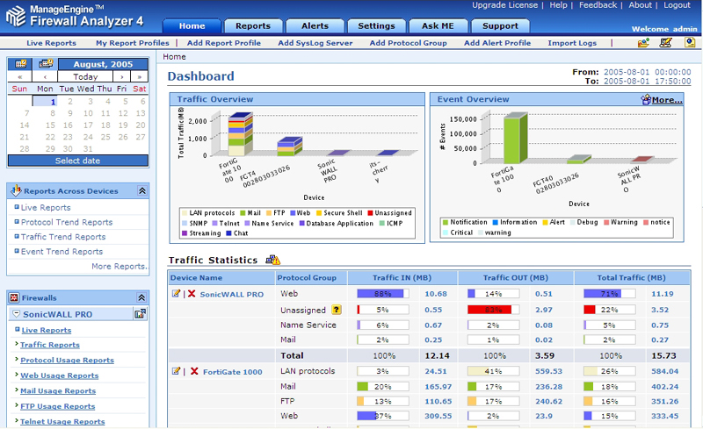Click the edit icon for FortiGate 1000 row
Viewport: 703px width, 429px height.
coord(177,371)
